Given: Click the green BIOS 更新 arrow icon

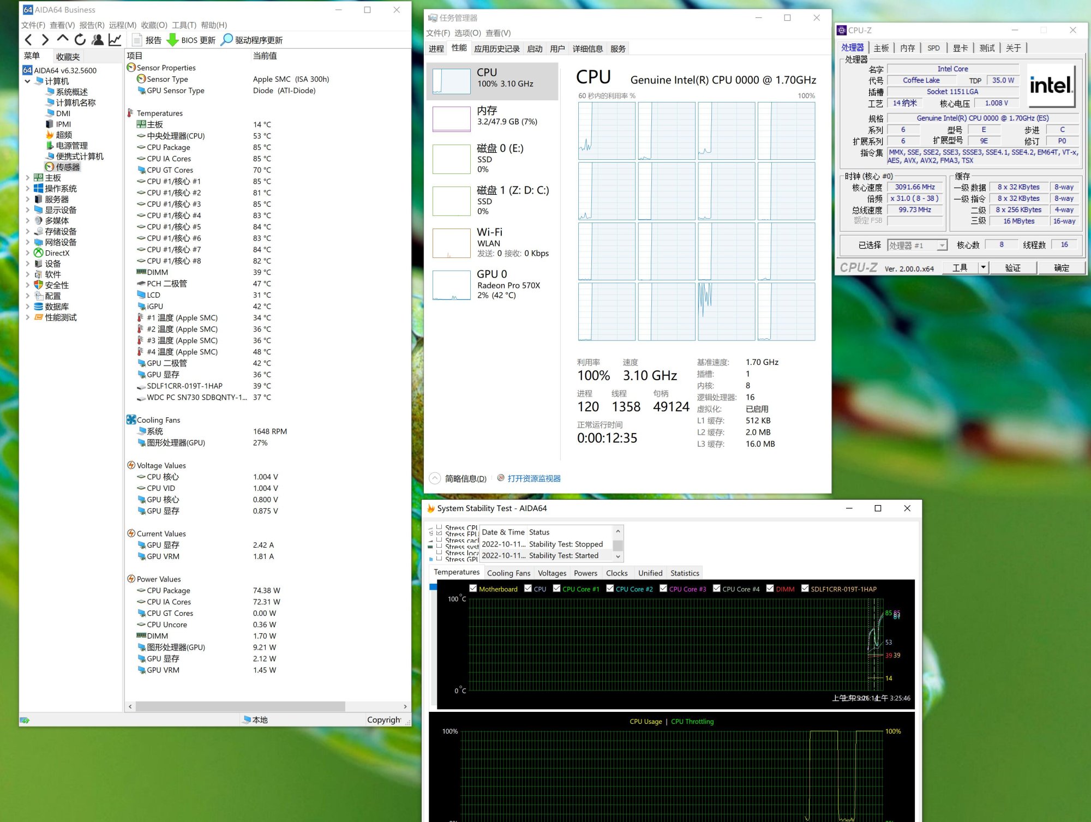Looking at the screenshot, I should [172, 40].
